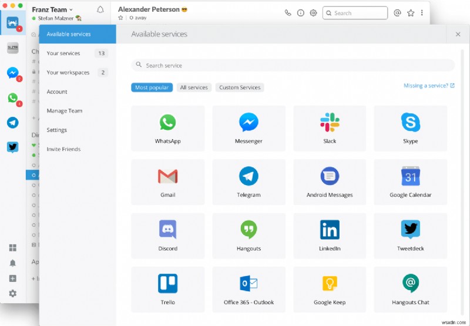Open the SLZER workspace icon in sidebar
The width and height of the screenshot is (470, 326).
(12, 48)
